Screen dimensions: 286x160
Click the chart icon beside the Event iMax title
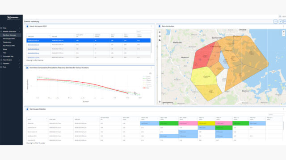click(x=27, y=68)
